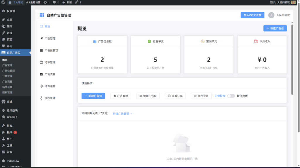Open the comments bubble icon in admin bar
The width and height of the screenshot is (300, 168).
54,2
